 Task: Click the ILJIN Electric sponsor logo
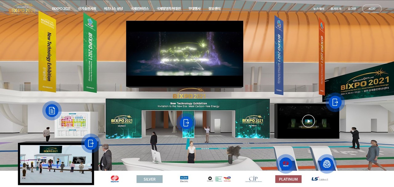(184, 179)
